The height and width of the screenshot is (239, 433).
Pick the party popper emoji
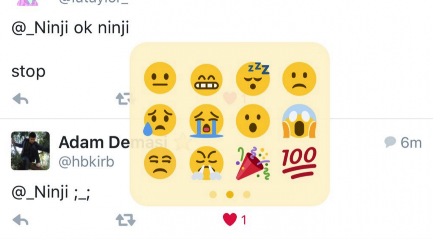point(253,163)
